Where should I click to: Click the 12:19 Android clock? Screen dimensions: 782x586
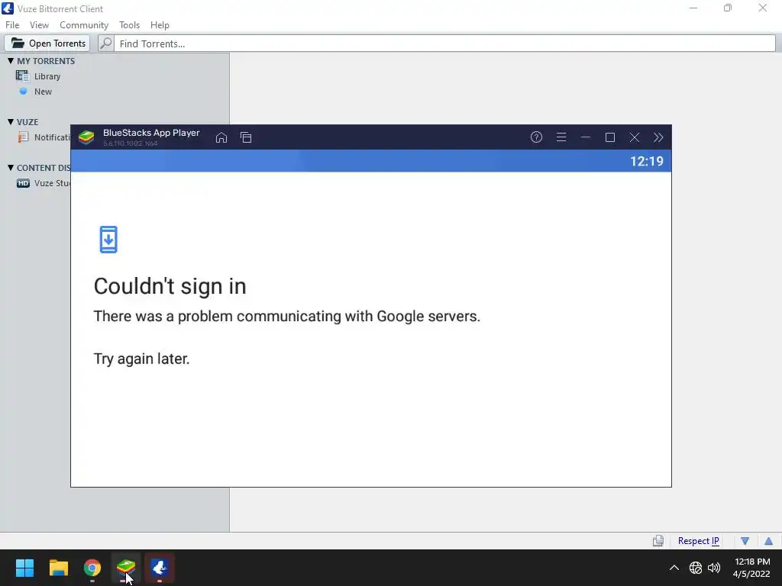click(x=647, y=162)
